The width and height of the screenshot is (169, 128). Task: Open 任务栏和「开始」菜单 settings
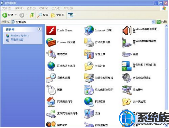(139, 66)
